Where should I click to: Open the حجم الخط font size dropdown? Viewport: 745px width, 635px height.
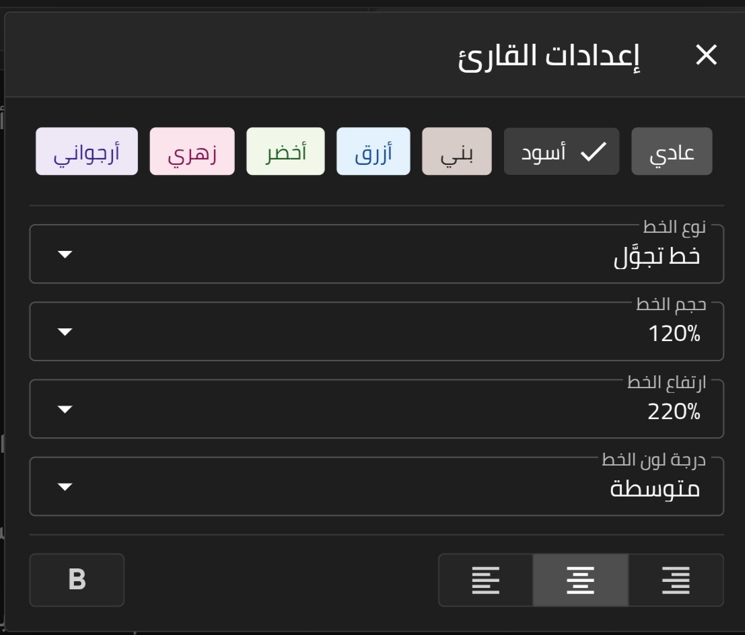tap(377, 332)
